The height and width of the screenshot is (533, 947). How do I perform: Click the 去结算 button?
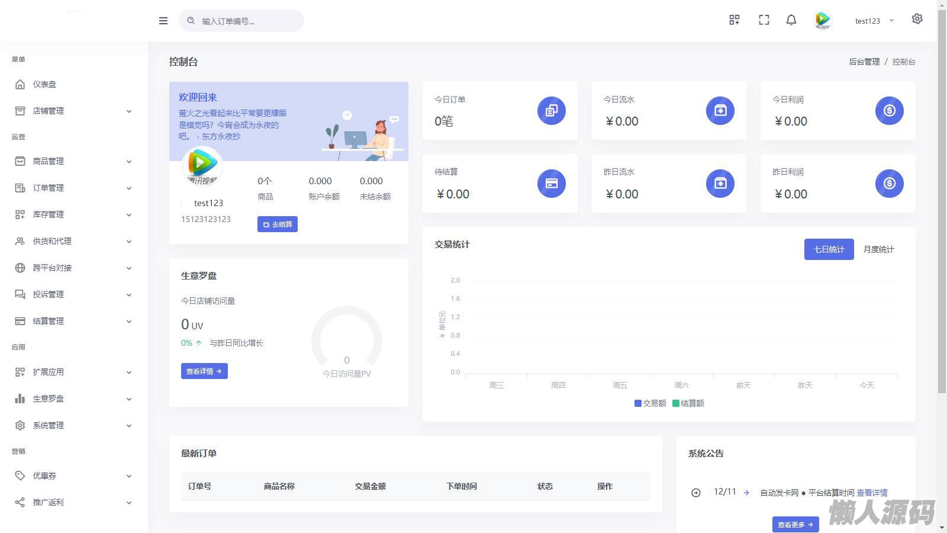pos(278,224)
